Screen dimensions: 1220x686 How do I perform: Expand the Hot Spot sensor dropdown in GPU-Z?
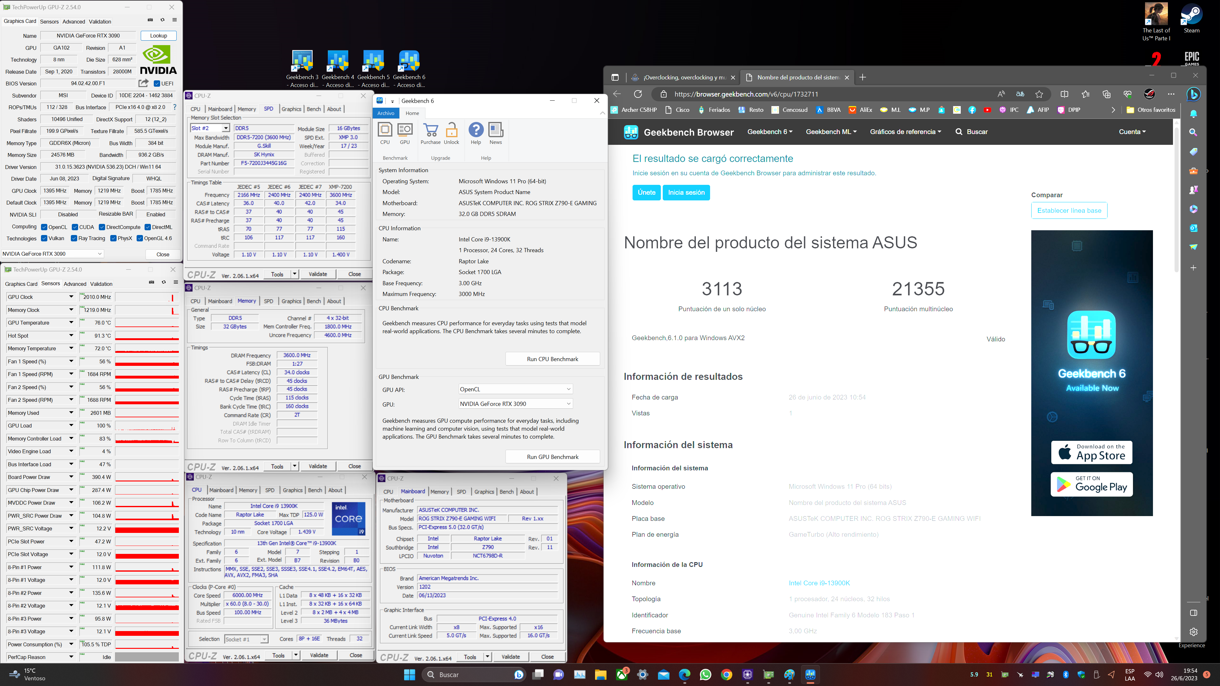point(71,336)
